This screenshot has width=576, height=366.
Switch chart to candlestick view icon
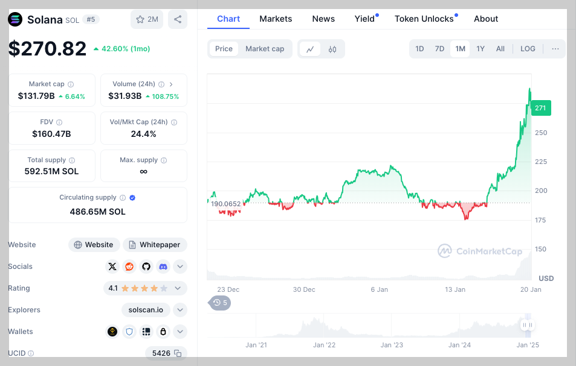[332, 49]
